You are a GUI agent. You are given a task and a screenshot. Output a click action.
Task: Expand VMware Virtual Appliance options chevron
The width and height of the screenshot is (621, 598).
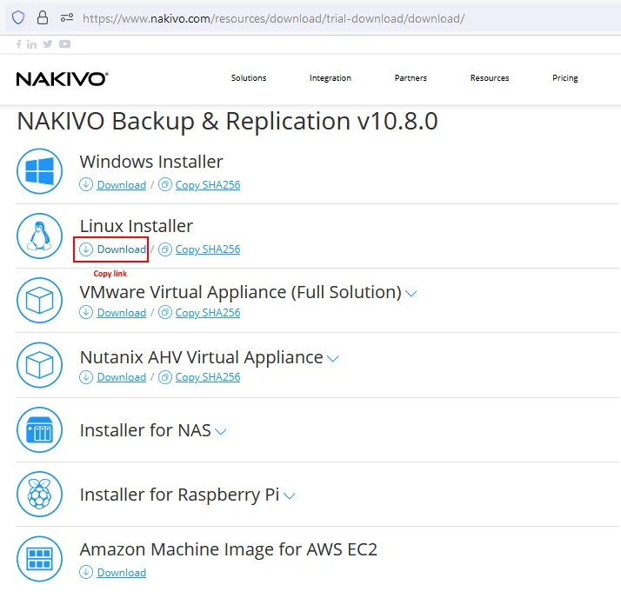click(x=411, y=294)
